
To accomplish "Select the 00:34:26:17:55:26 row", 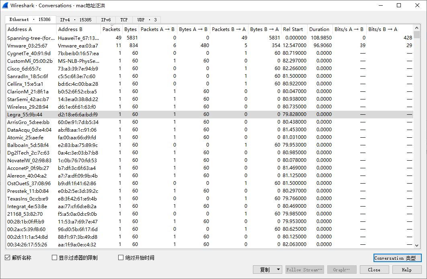I will 209,244.
